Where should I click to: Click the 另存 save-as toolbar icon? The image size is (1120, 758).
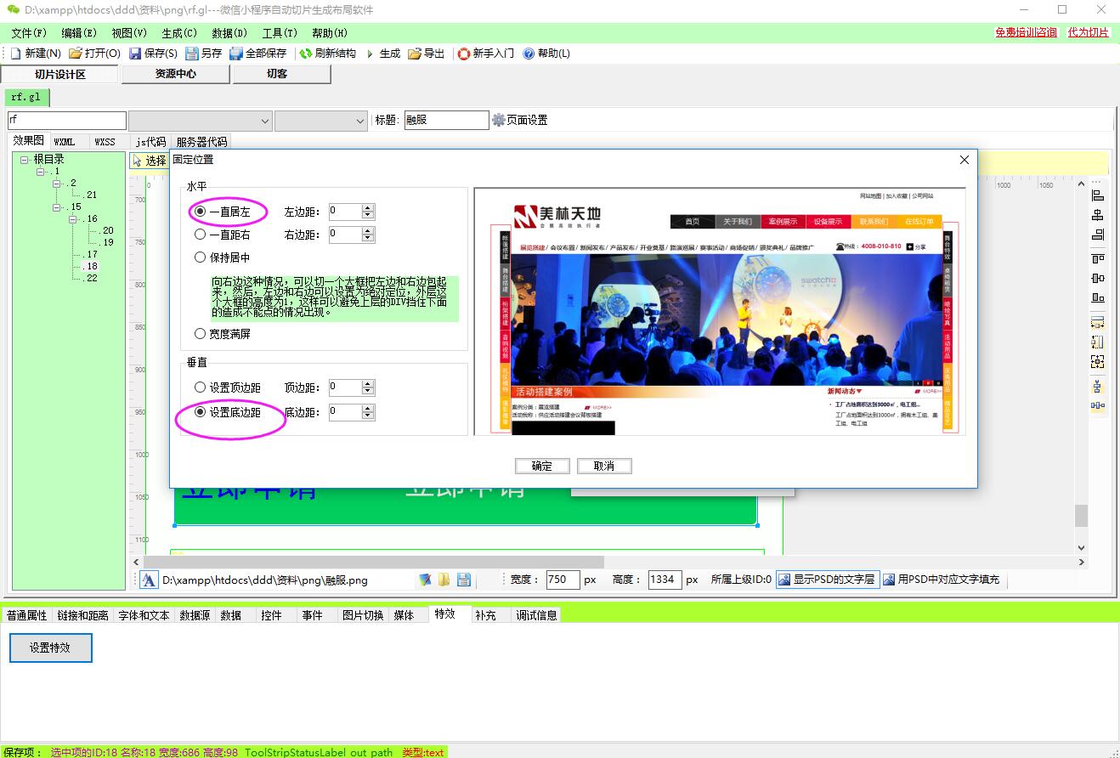[192, 54]
